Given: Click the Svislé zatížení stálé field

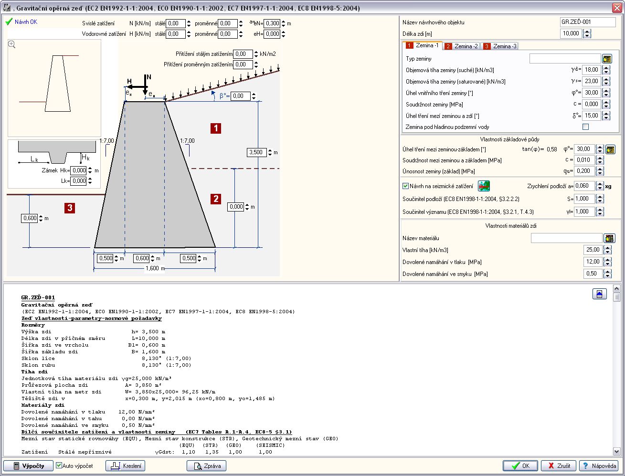Looking at the screenshot, I should pyautogui.click(x=176, y=23).
